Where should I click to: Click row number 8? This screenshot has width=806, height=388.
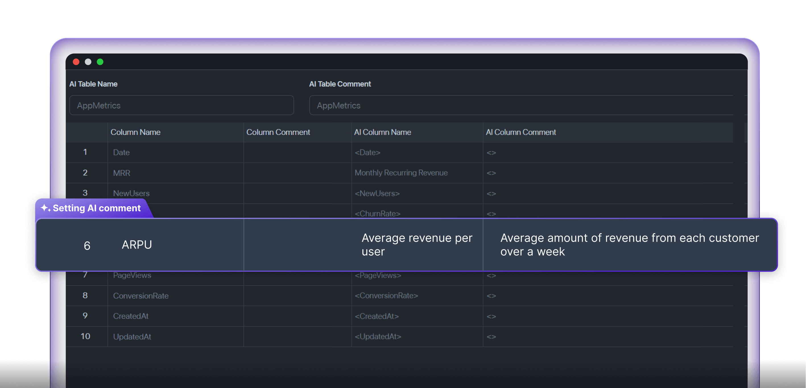click(85, 295)
